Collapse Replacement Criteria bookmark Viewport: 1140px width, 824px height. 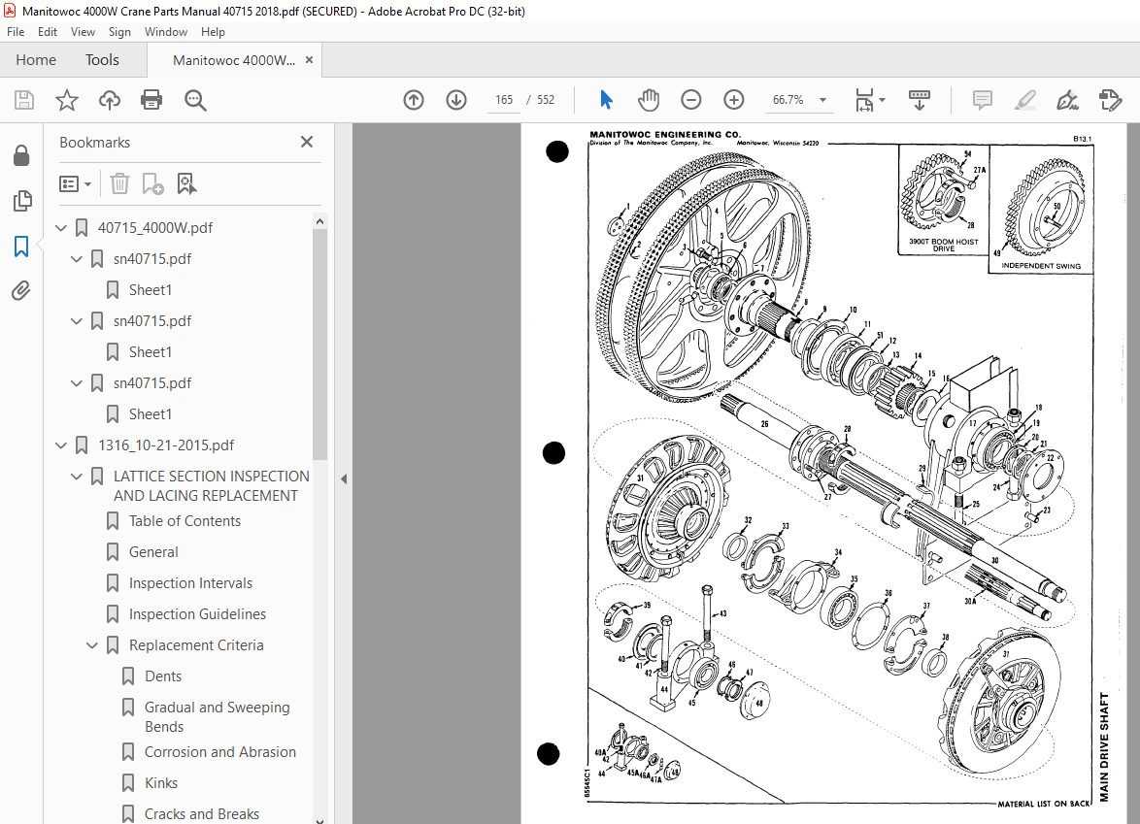[92, 645]
